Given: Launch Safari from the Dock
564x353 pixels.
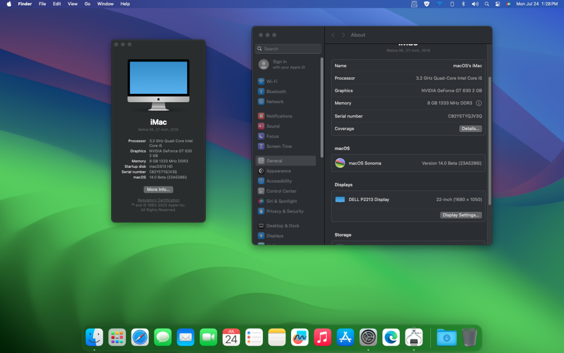Looking at the screenshot, I should (140, 338).
